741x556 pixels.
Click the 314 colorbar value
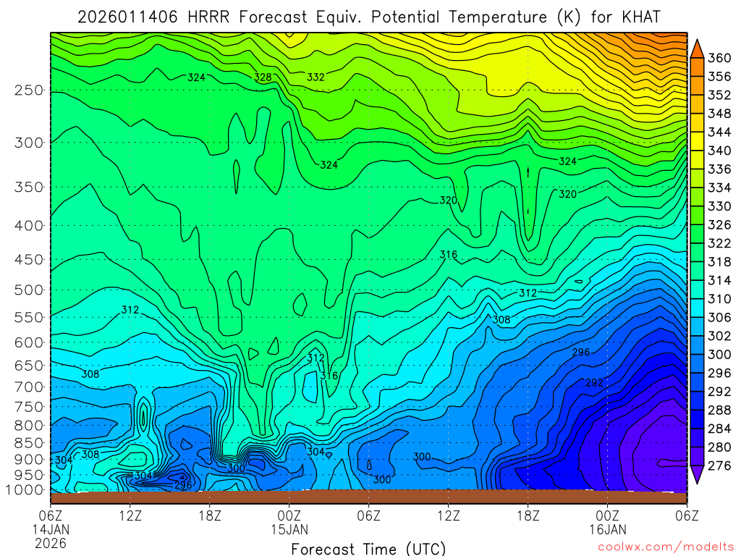coord(719,280)
